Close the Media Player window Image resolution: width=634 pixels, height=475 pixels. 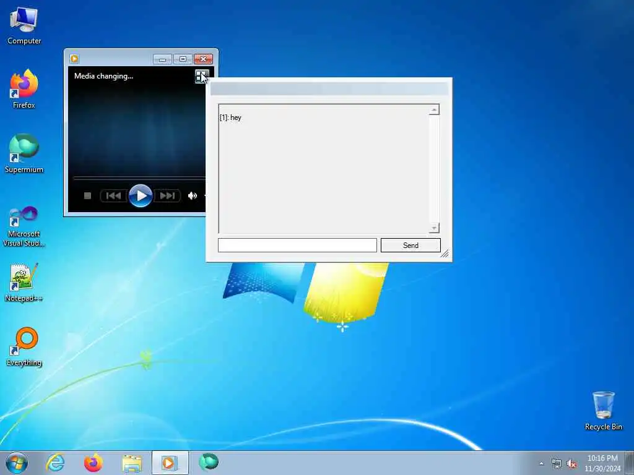(203, 59)
